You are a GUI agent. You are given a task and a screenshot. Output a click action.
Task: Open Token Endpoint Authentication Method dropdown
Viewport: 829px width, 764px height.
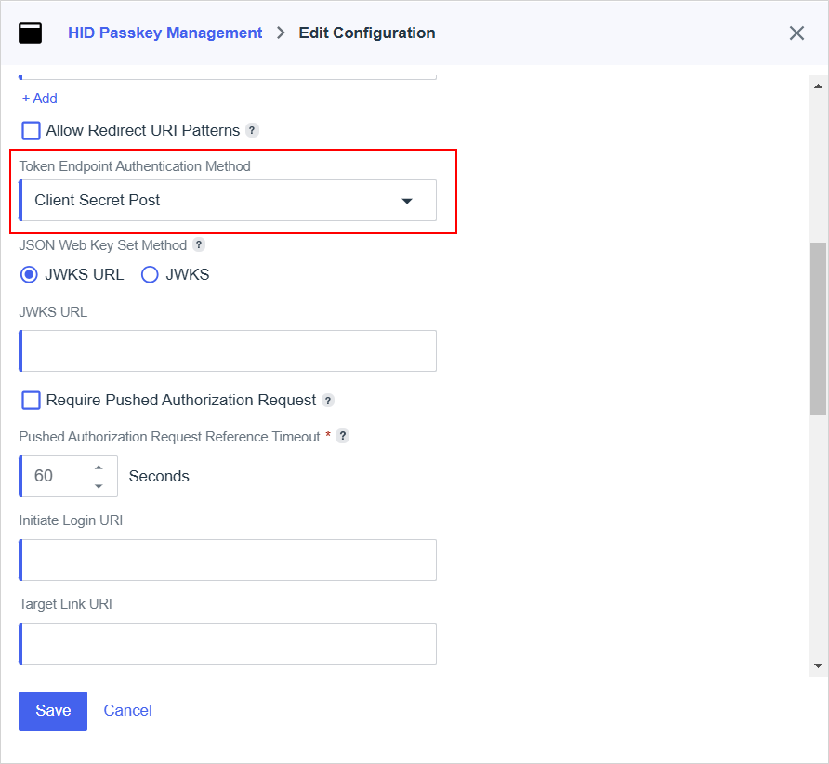click(228, 201)
